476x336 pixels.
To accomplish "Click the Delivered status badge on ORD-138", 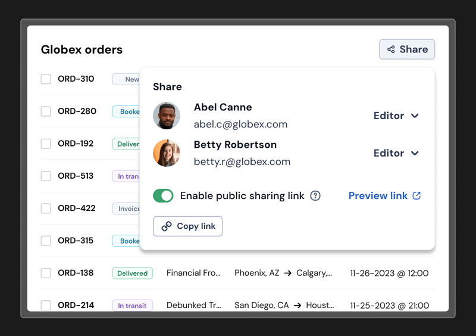I will click(x=132, y=273).
